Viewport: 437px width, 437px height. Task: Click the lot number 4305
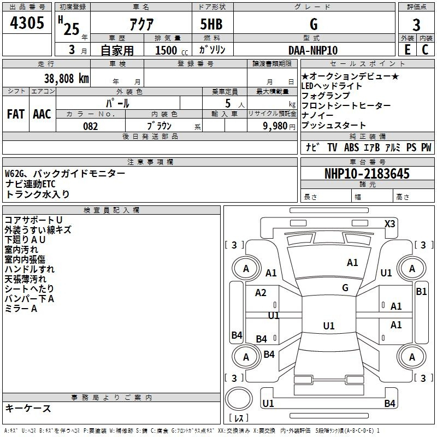(x=27, y=23)
